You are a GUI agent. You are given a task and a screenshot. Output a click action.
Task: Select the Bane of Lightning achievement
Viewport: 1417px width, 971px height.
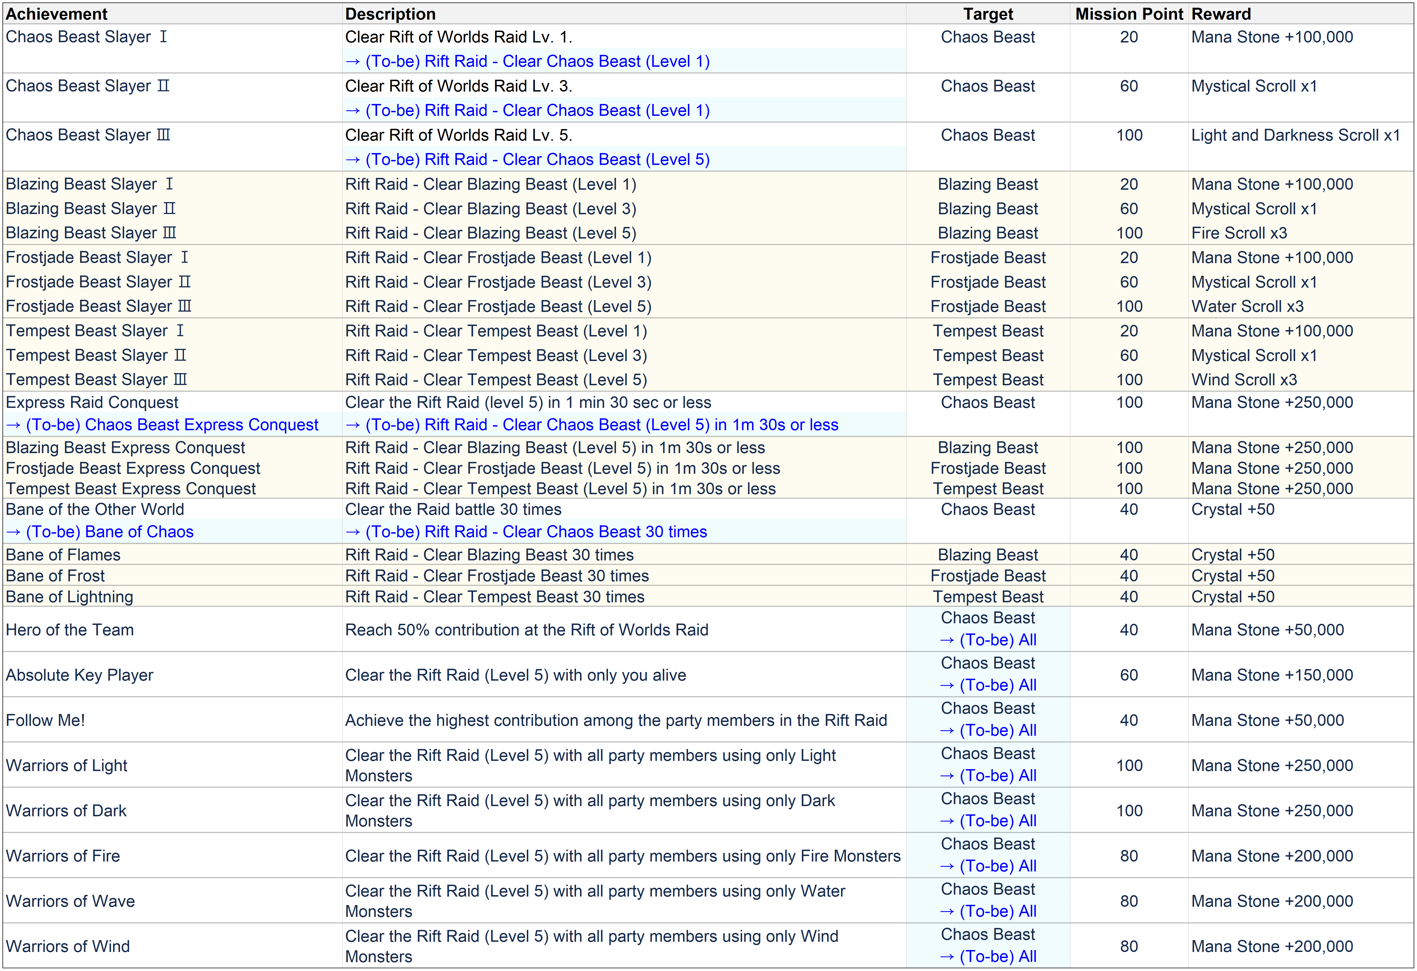tap(69, 596)
